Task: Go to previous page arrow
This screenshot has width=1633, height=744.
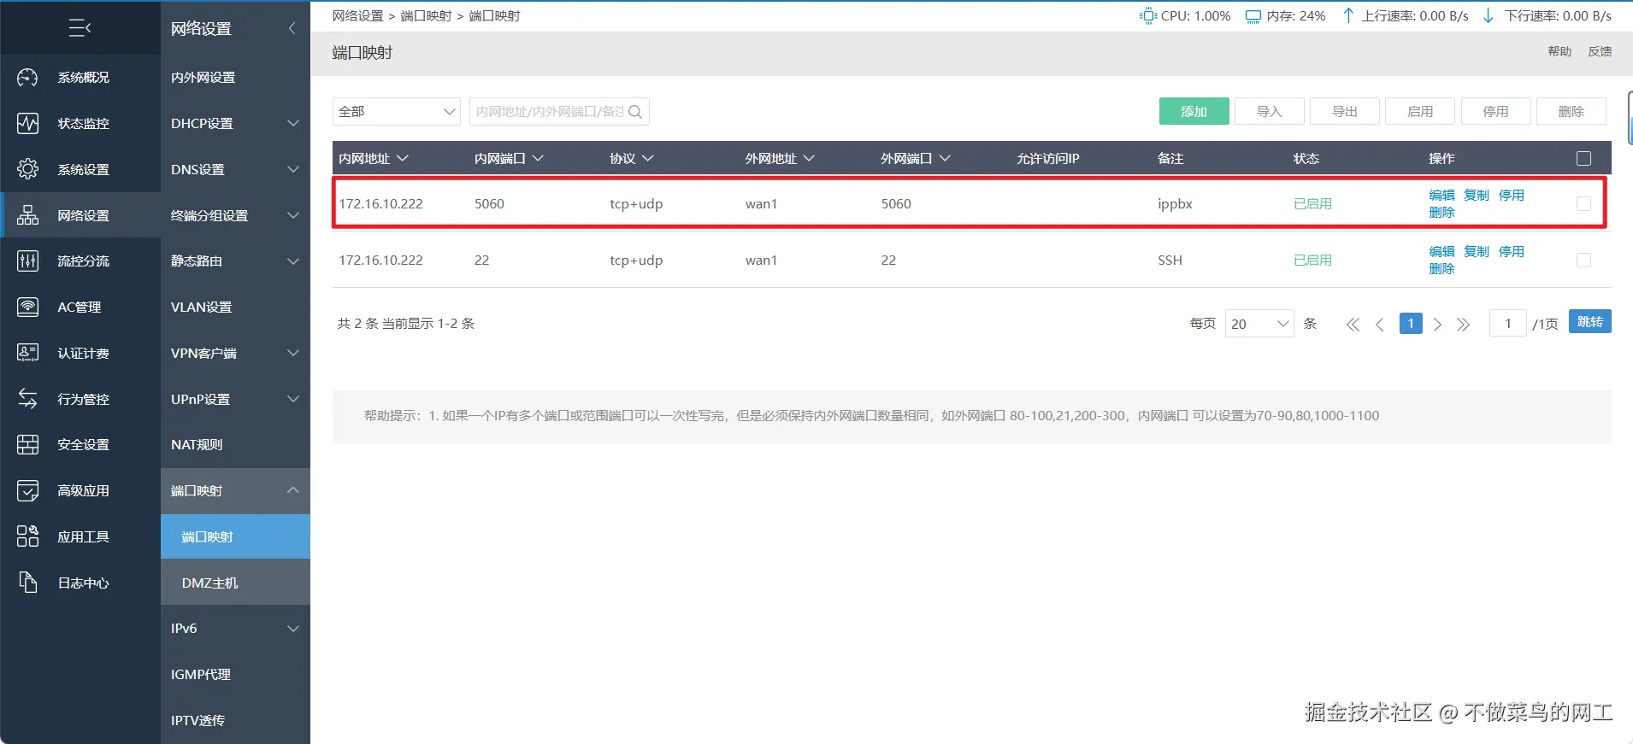Action: [x=1380, y=325]
